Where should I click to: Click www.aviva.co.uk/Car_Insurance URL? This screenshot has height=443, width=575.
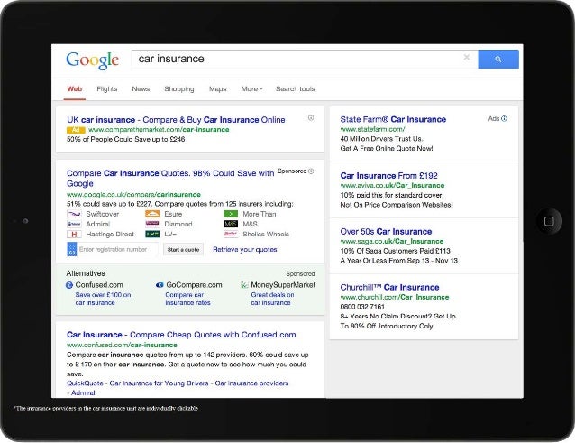point(392,185)
